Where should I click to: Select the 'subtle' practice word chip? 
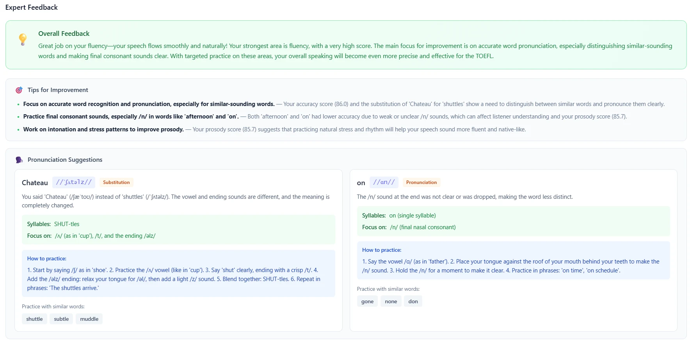click(x=61, y=319)
